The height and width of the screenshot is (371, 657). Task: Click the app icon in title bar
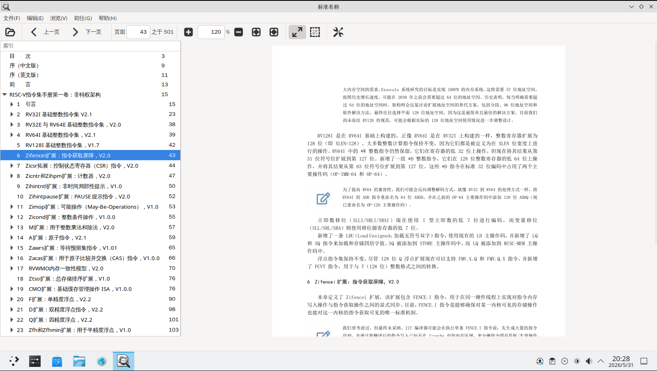6,7
